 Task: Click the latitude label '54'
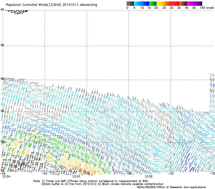click(2, 111)
